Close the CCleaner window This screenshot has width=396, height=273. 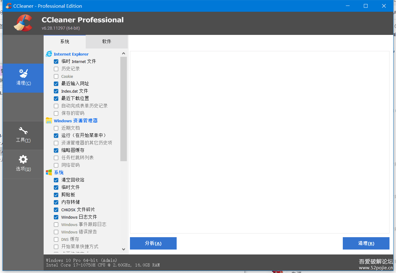point(384,6)
